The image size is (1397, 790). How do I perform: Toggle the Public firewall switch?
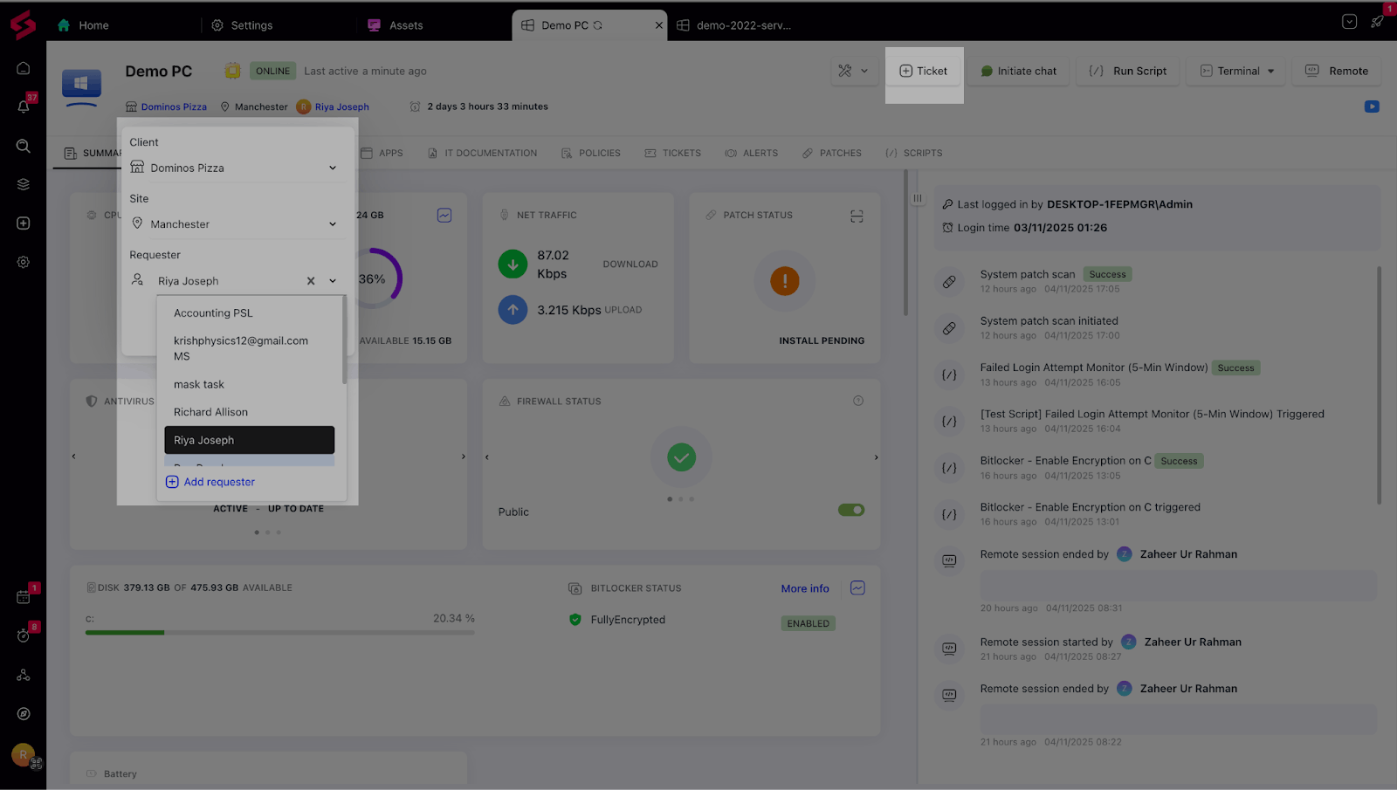click(850, 511)
